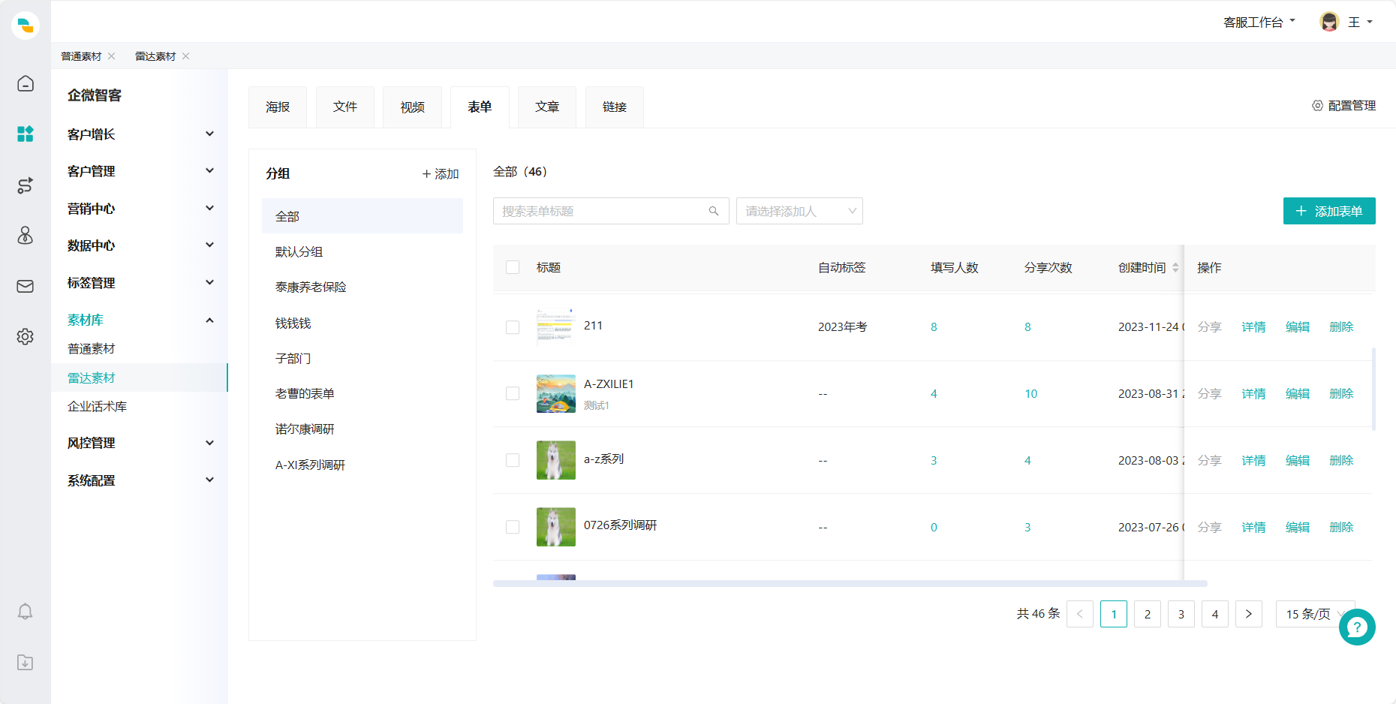
Task: Go to next page arrow
Action: 1249,614
